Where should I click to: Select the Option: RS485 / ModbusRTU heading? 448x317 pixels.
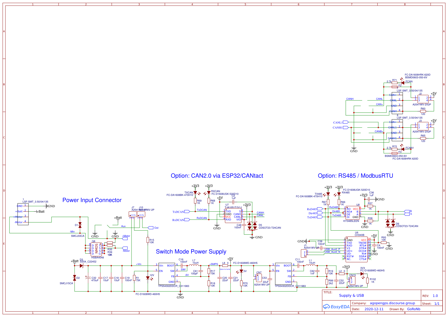tap(356, 176)
